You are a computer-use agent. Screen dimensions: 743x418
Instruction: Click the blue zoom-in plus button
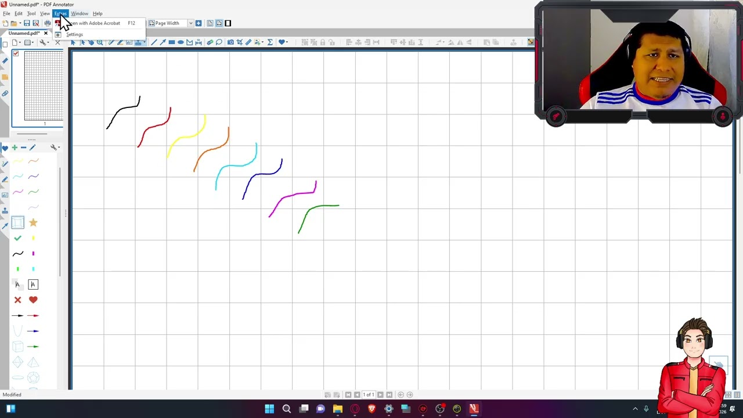(199, 23)
